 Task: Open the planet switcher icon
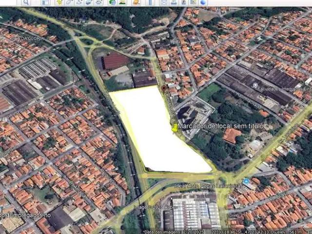pyautogui.click(x=136, y=2)
